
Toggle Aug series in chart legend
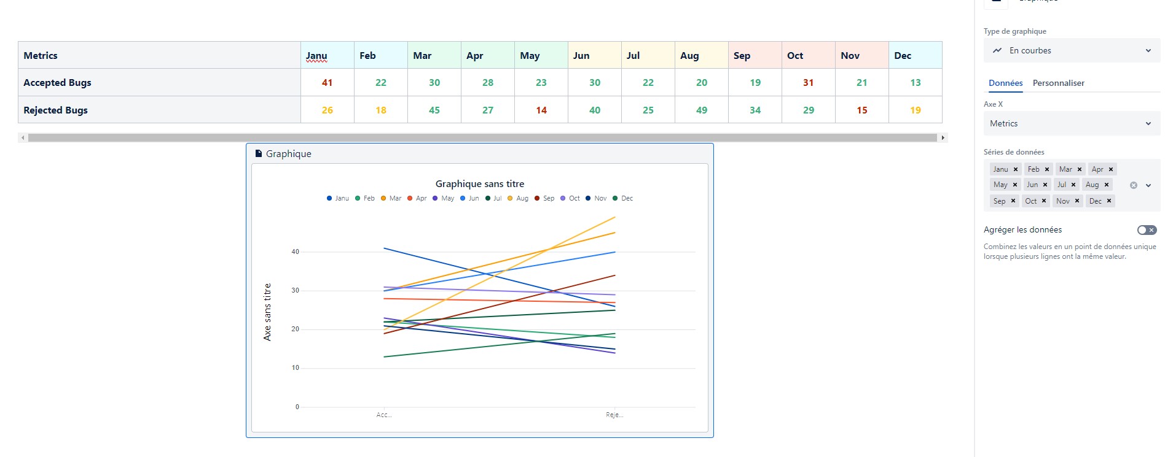tap(518, 198)
